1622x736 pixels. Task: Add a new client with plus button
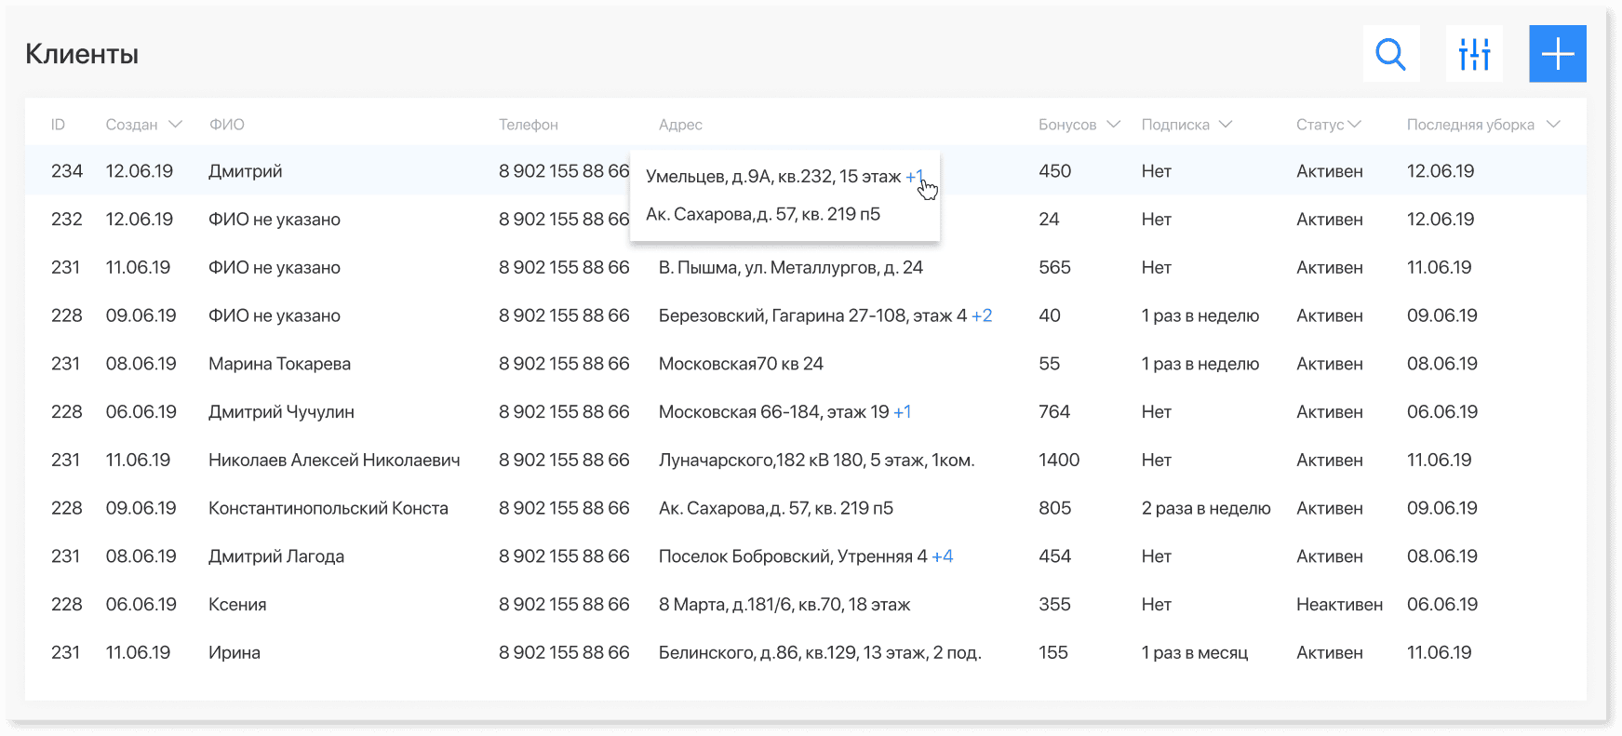coord(1557,54)
